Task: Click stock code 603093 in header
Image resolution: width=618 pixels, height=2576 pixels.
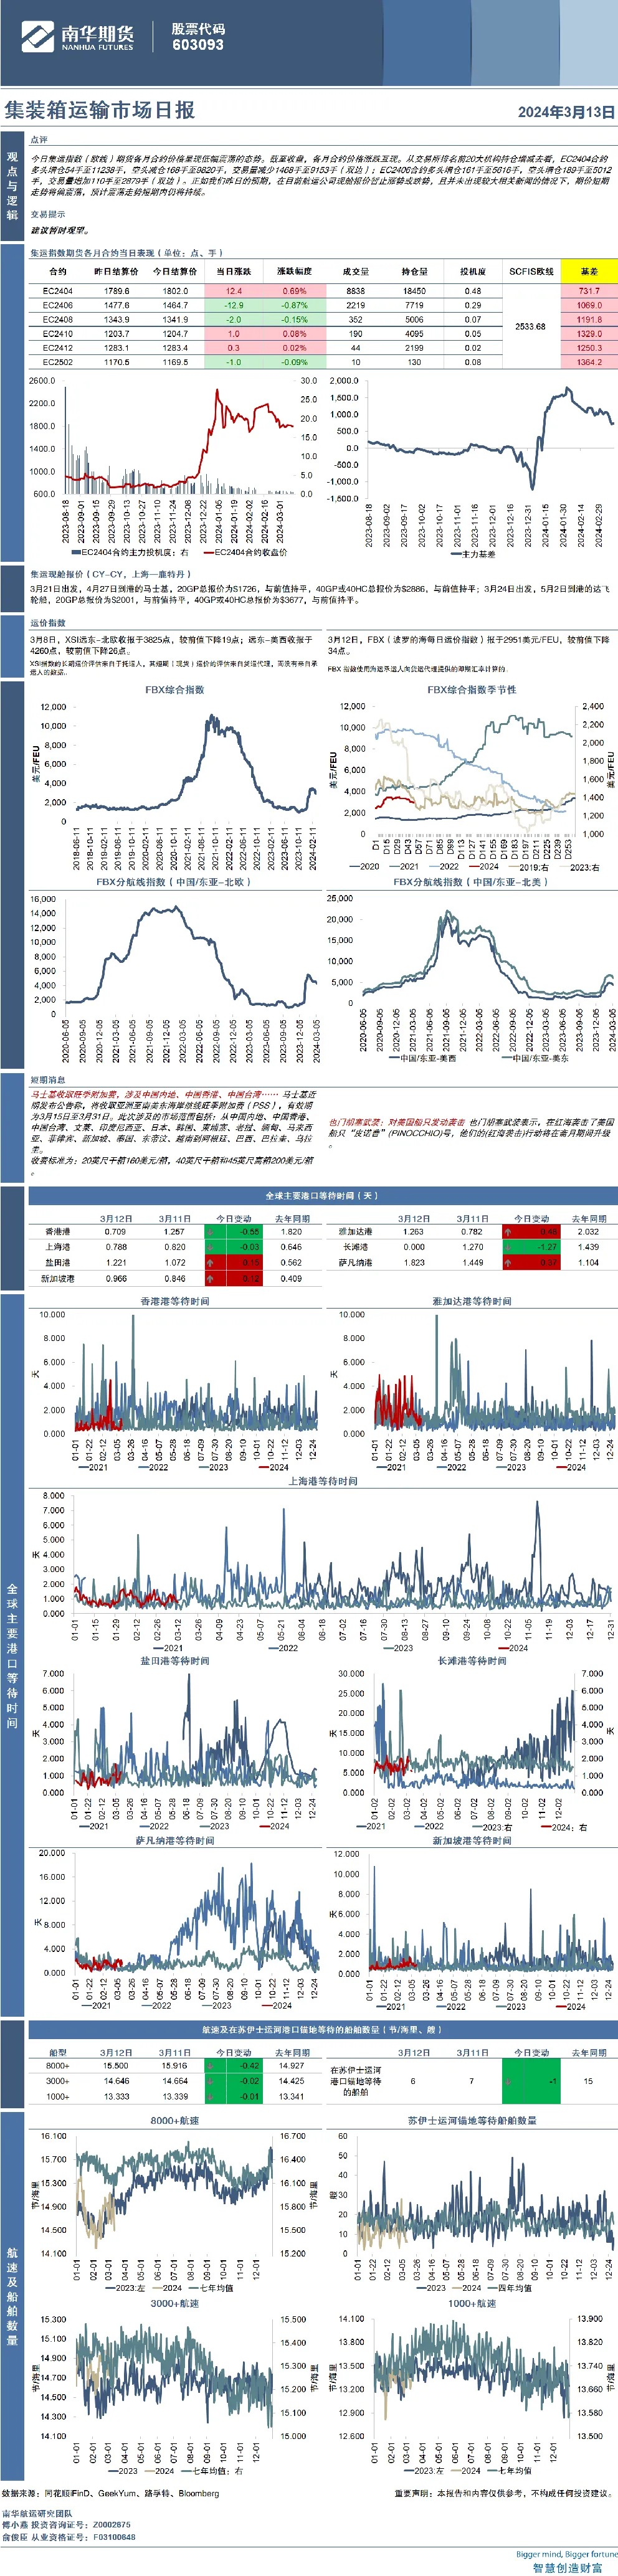Action: coord(198,45)
